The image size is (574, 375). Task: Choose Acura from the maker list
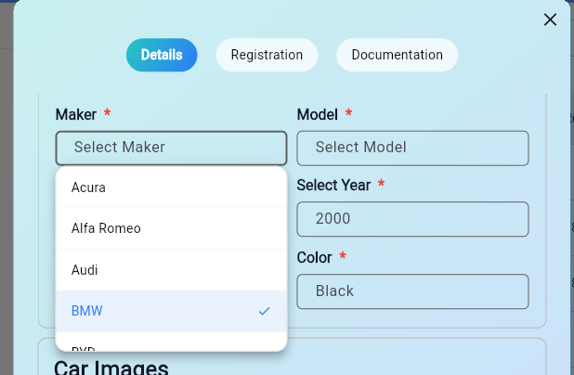171,187
